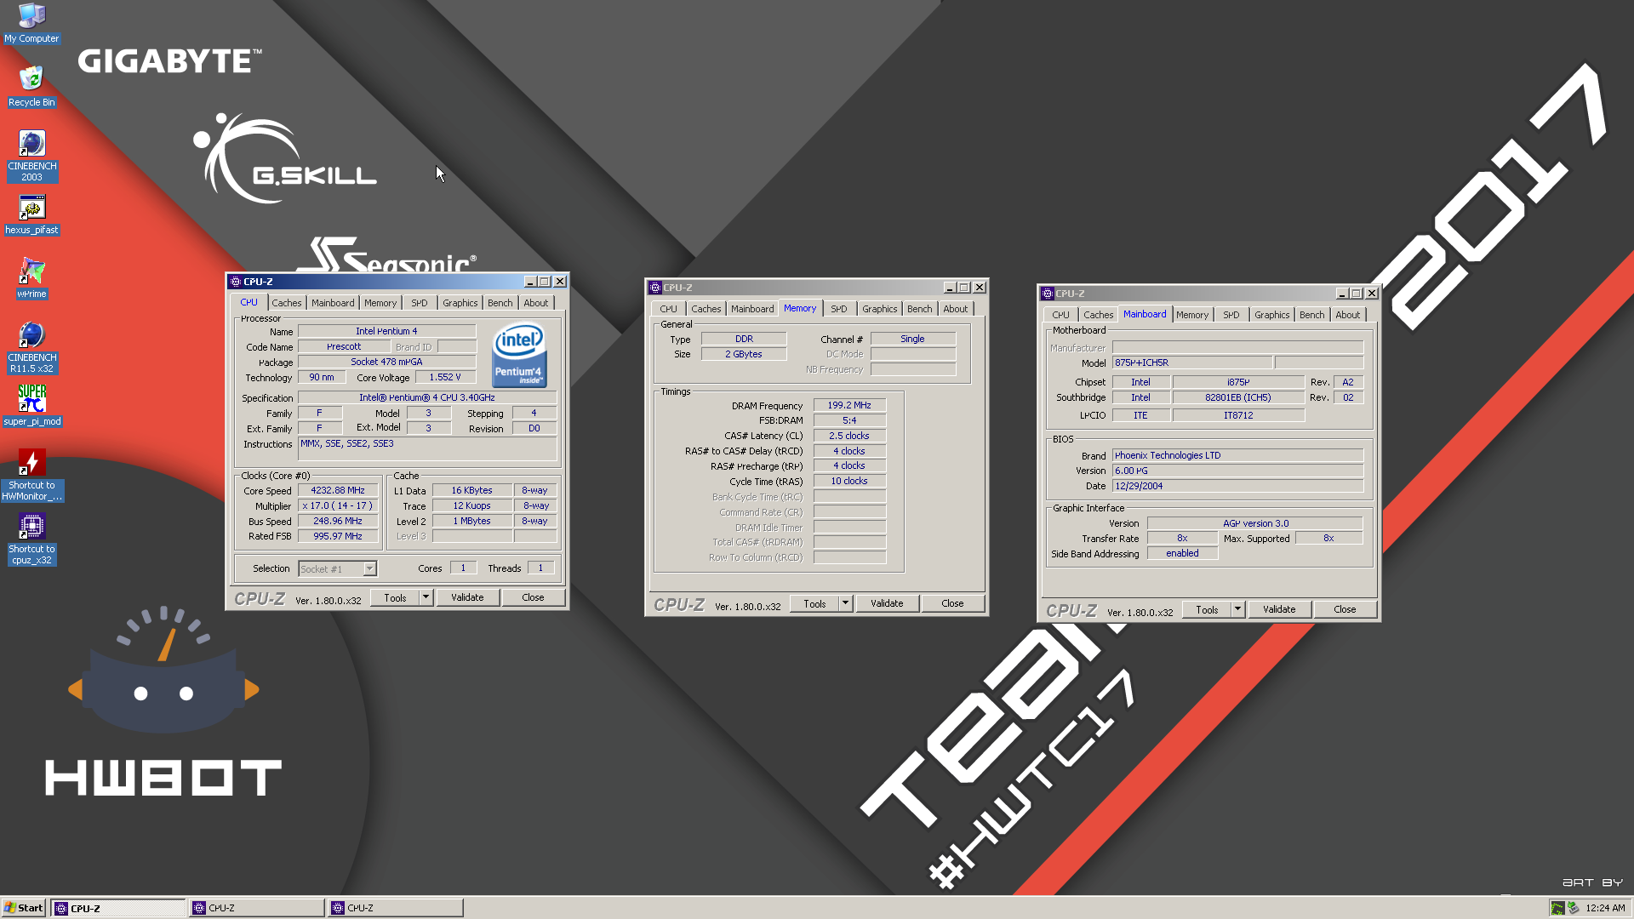
Task: Open Caches tab in left CPU-Z window
Action: tap(287, 303)
